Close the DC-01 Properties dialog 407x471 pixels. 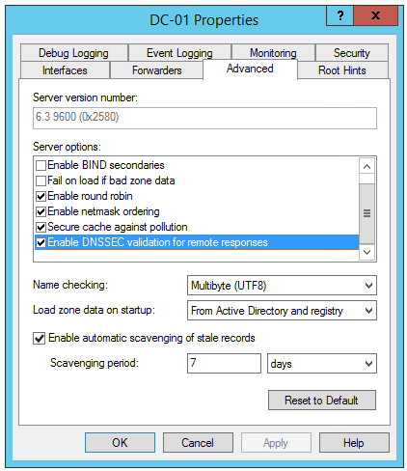point(375,15)
